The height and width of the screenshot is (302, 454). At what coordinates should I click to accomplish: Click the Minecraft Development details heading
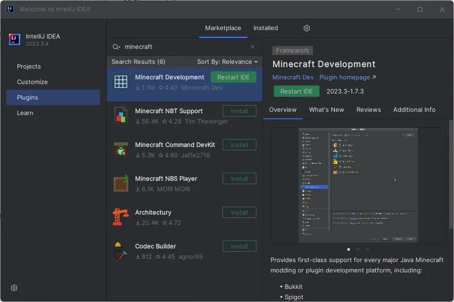pyautogui.click(x=324, y=64)
